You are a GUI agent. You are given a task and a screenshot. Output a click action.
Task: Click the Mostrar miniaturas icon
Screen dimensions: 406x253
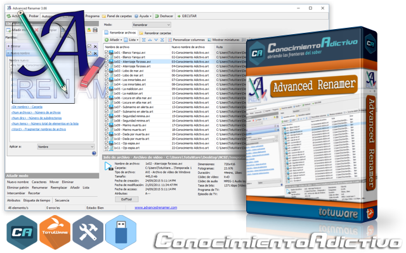209,40
